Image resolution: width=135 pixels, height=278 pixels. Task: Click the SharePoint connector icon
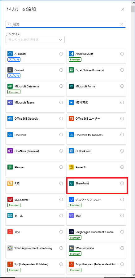point(71,183)
